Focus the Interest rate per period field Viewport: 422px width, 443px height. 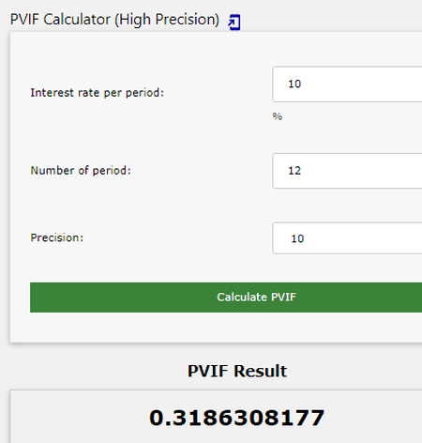[x=347, y=84]
